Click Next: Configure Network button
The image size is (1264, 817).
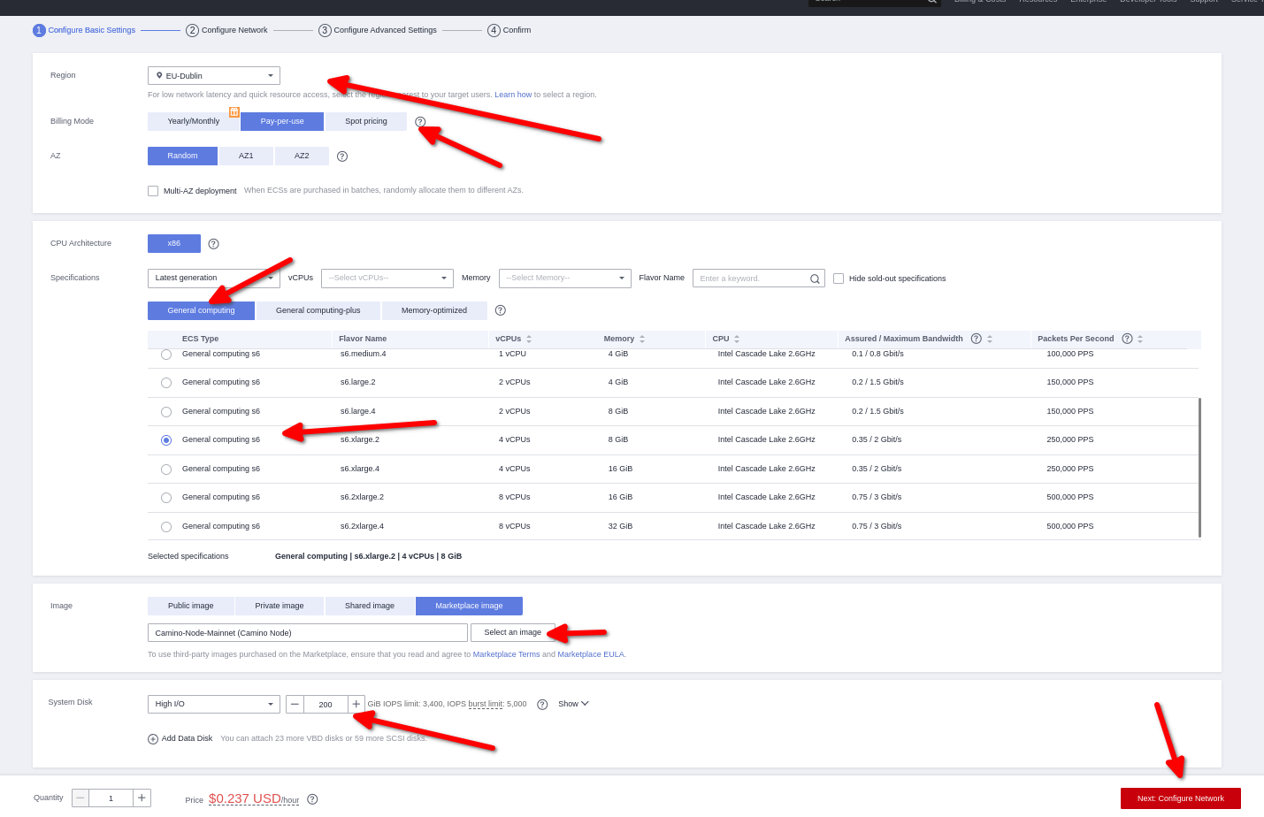click(1180, 798)
